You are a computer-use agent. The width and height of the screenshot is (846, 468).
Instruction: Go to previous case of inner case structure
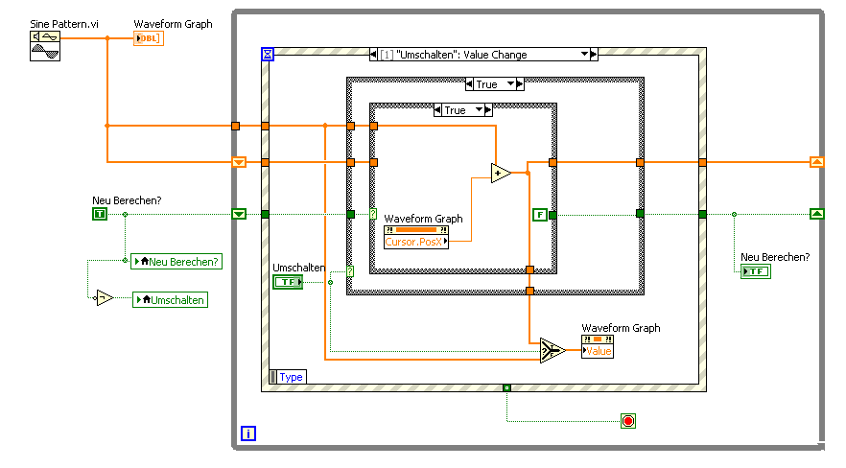click(437, 110)
